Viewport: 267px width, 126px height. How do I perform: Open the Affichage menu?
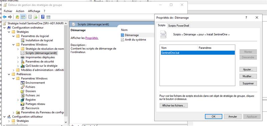tap(34, 11)
